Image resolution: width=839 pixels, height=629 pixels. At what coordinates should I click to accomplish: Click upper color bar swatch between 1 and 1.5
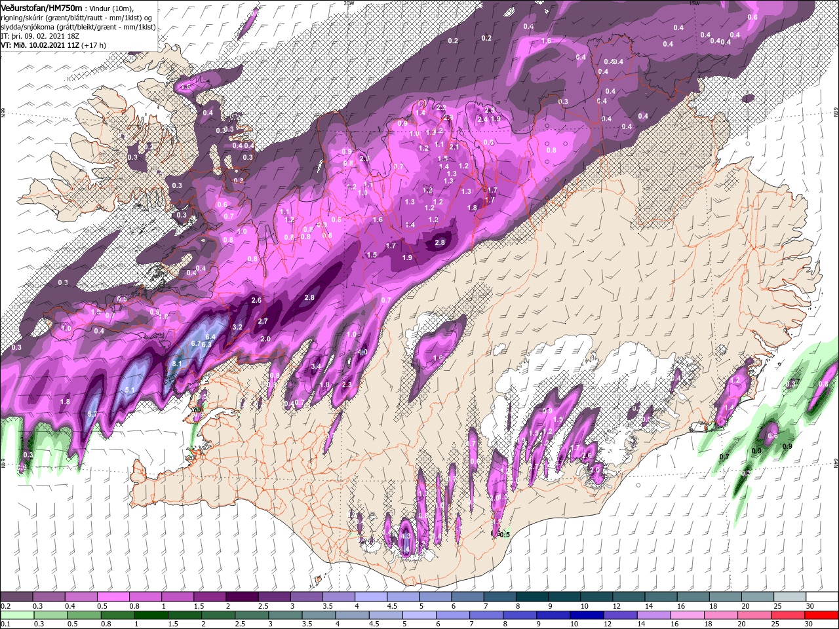177,597
